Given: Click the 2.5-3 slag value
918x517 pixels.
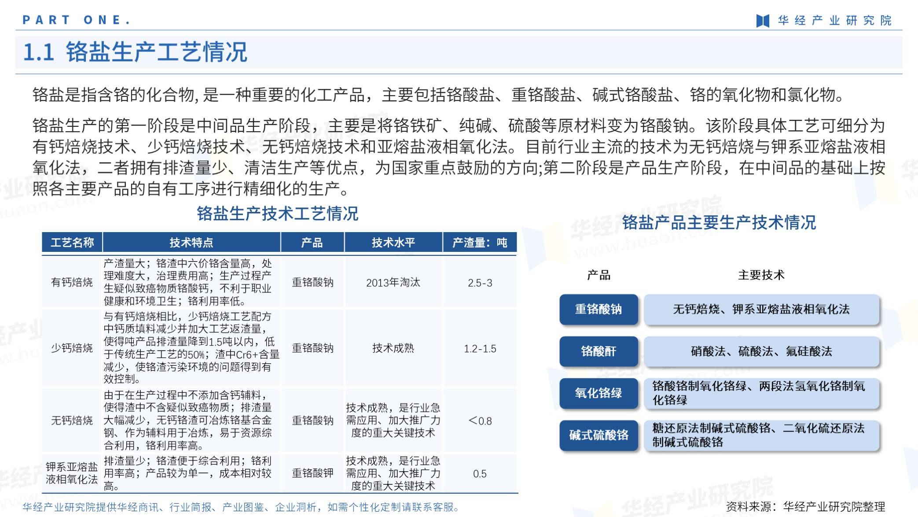Looking at the screenshot, I should [x=480, y=283].
